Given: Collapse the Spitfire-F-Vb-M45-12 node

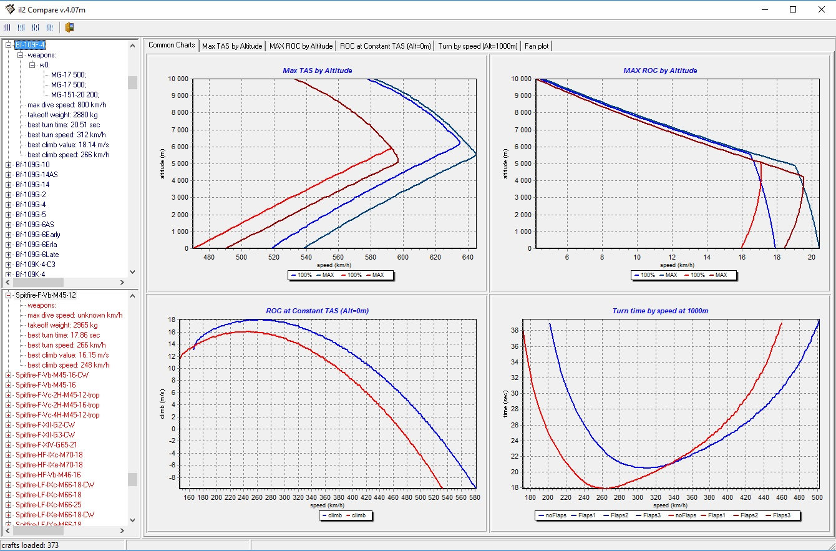Looking at the screenshot, I should pos(9,295).
